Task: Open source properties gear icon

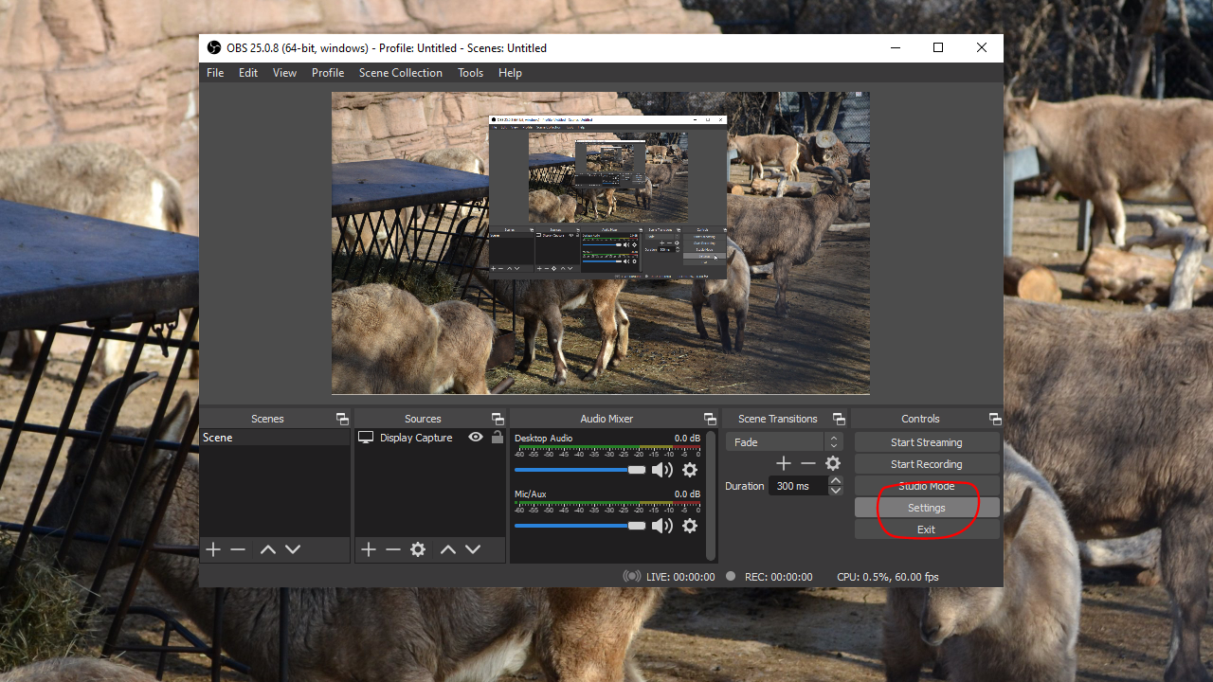Action: [418, 549]
